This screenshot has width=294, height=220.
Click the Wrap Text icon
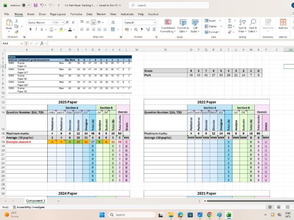coord(113,22)
